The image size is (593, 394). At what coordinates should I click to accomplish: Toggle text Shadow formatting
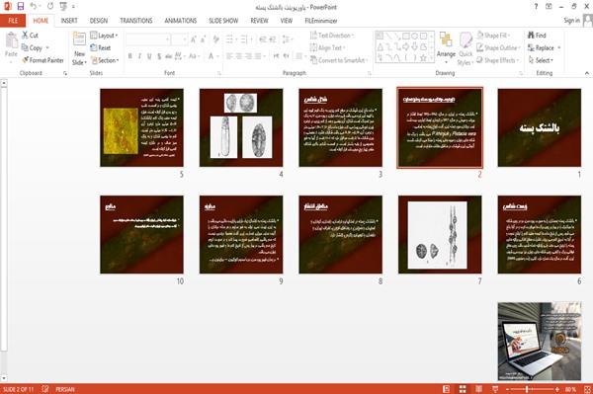(159, 56)
